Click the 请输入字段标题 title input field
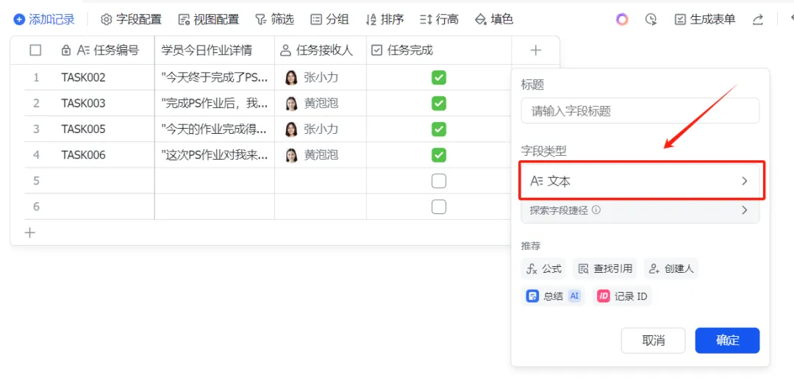This screenshot has width=794, height=389. click(x=640, y=111)
